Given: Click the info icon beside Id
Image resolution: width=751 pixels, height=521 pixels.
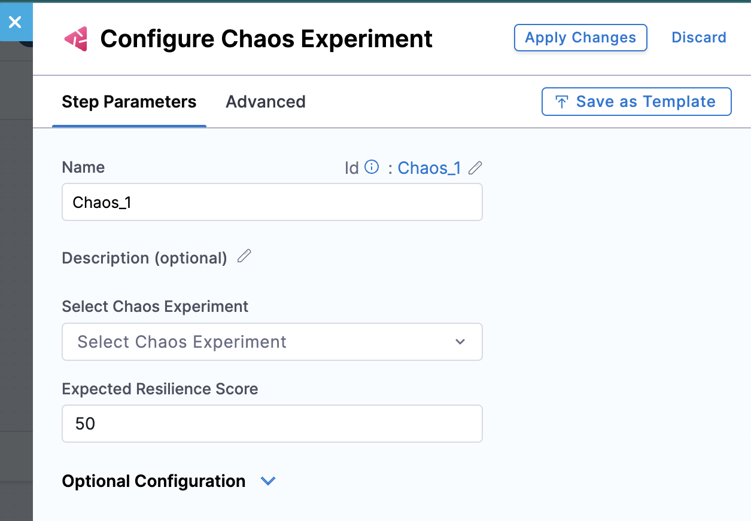Looking at the screenshot, I should (x=372, y=167).
